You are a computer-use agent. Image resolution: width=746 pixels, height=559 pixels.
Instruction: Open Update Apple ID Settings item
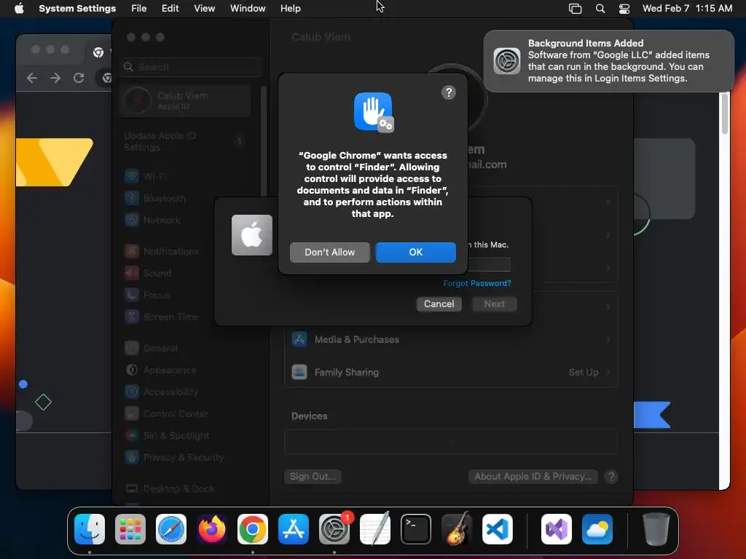point(186,142)
